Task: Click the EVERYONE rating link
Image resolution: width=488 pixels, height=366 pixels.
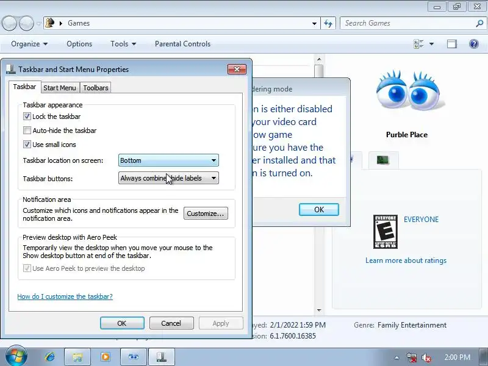Action: click(421, 220)
